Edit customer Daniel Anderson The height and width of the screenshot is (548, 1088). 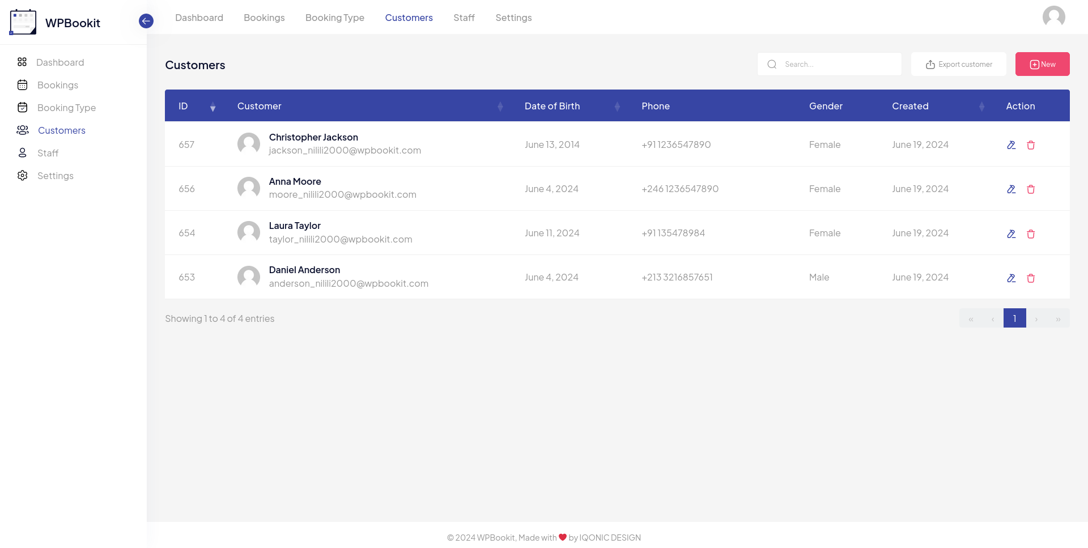[1011, 278]
